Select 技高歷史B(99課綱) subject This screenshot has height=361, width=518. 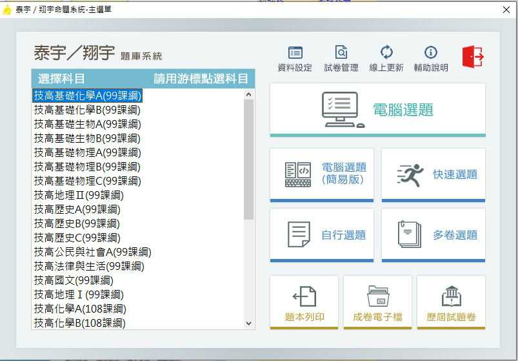(77, 223)
